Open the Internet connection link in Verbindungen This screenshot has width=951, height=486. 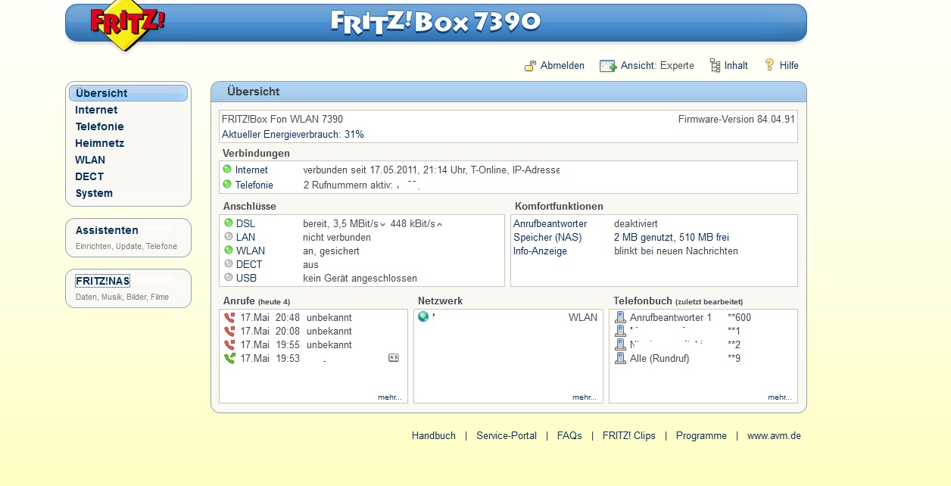[x=251, y=170]
